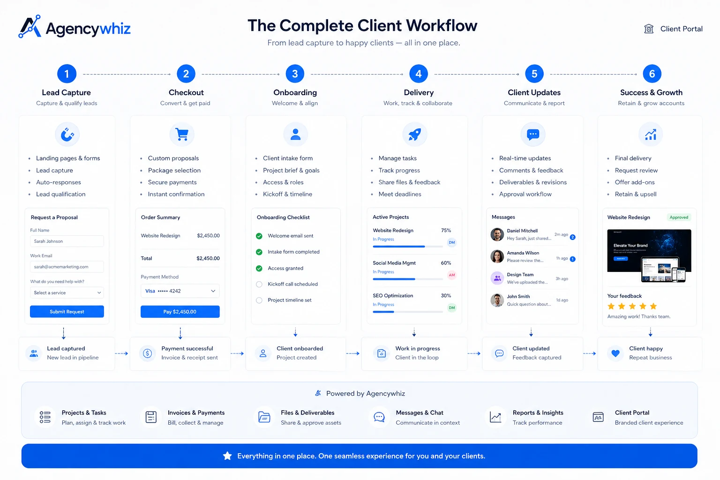The height and width of the screenshot is (480, 720).
Task: Click the Client Updates chat bubble icon
Action: point(533,135)
